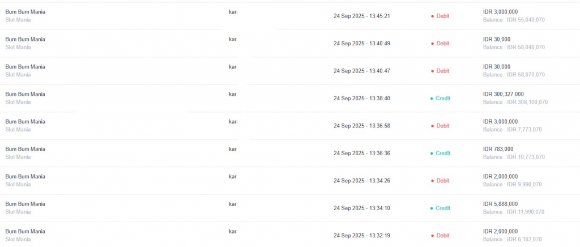This screenshot has height=247, width=580.
Task: Select timestamp 24 Sep 2025 - 13:40:47
Action: pos(362,71)
